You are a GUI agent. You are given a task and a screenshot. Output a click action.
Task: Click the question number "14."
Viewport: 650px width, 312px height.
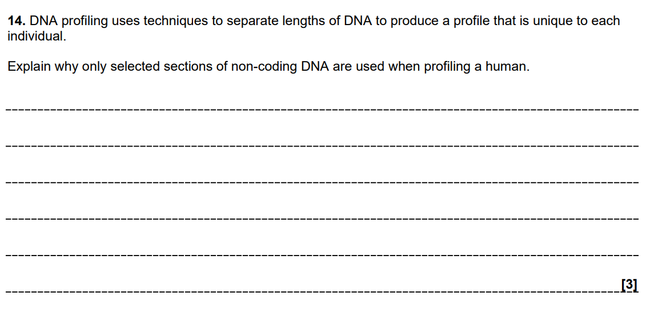point(17,21)
